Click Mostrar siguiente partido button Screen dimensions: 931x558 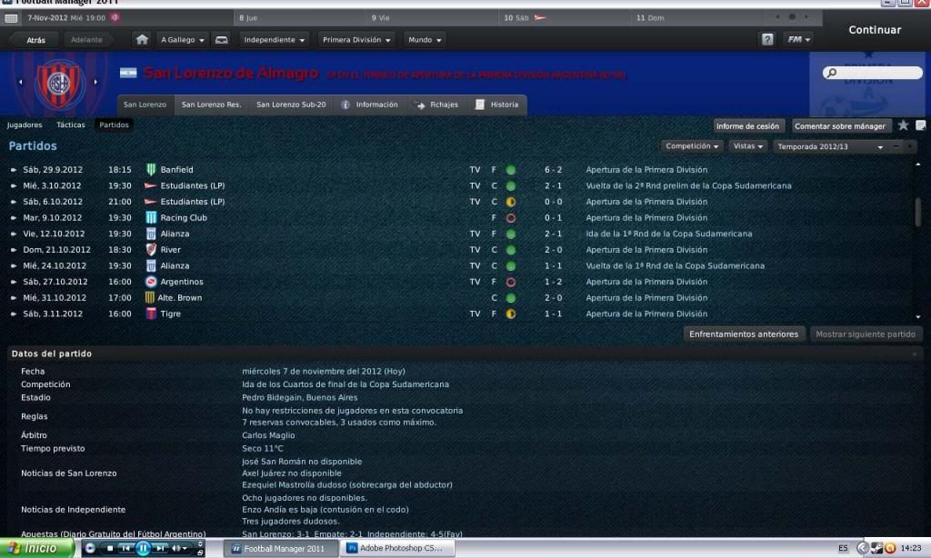tap(866, 334)
